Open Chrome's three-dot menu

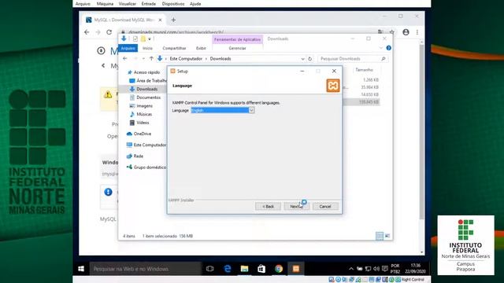tap(417, 32)
